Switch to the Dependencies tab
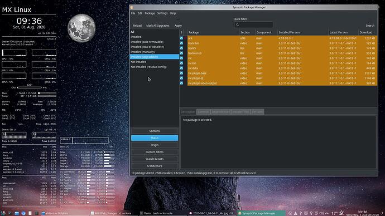 (x=220, y=112)
